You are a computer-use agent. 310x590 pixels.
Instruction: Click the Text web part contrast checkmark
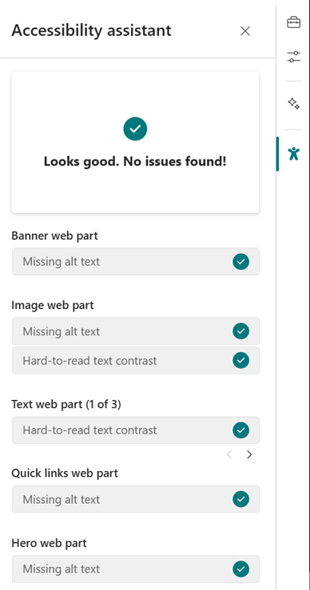tap(241, 430)
